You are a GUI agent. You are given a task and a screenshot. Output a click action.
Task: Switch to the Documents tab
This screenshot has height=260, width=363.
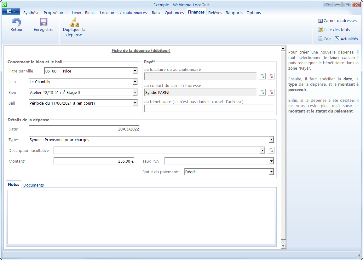click(x=33, y=185)
